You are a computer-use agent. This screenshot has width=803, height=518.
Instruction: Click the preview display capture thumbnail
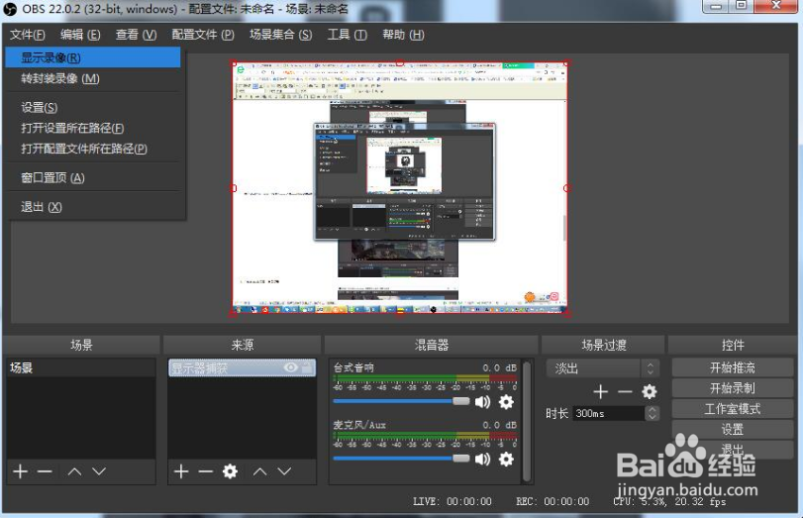pyautogui.click(x=400, y=187)
